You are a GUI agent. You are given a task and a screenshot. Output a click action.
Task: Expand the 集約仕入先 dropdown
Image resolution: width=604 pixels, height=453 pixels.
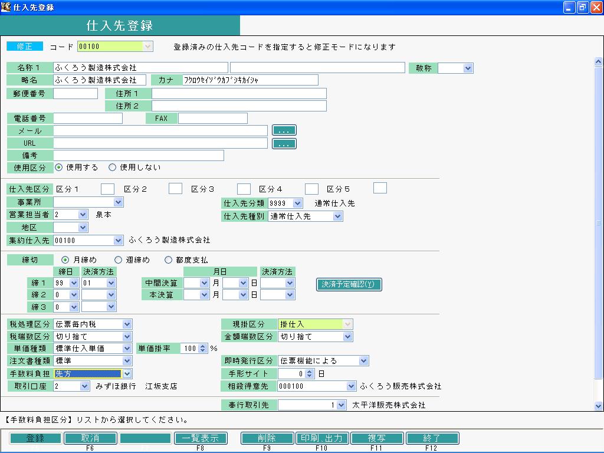tap(118, 241)
